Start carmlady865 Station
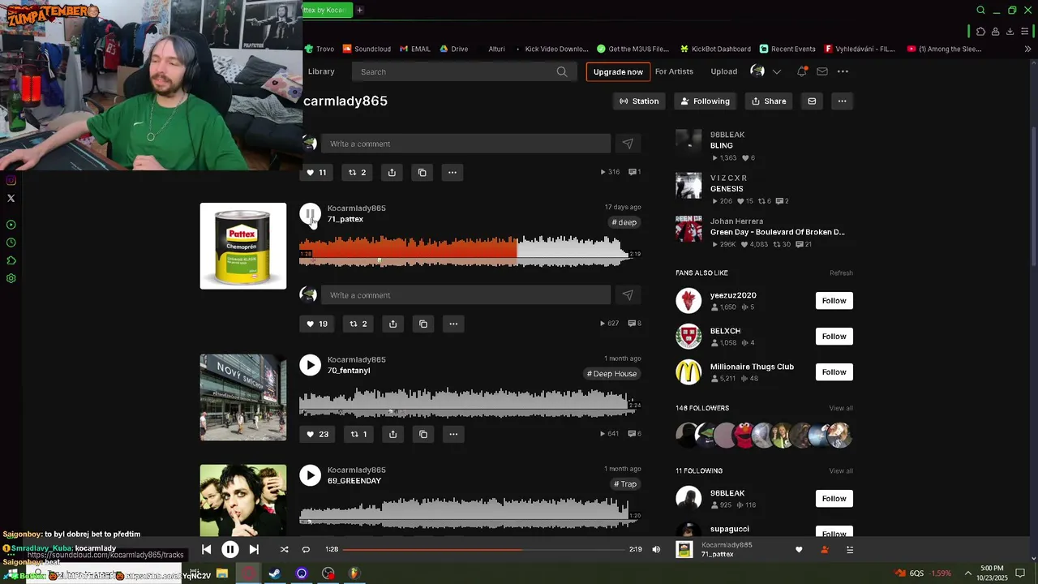 (x=639, y=101)
